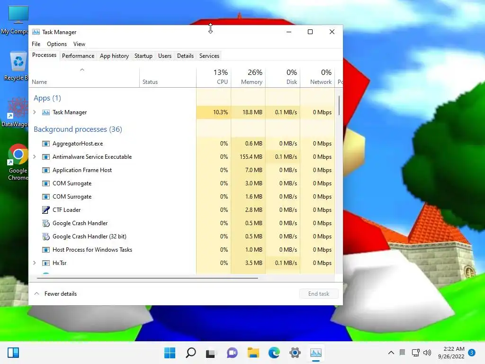Image resolution: width=485 pixels, height=364 pixels.
Task: Switch to the Details tab
Action: (185, 56)
